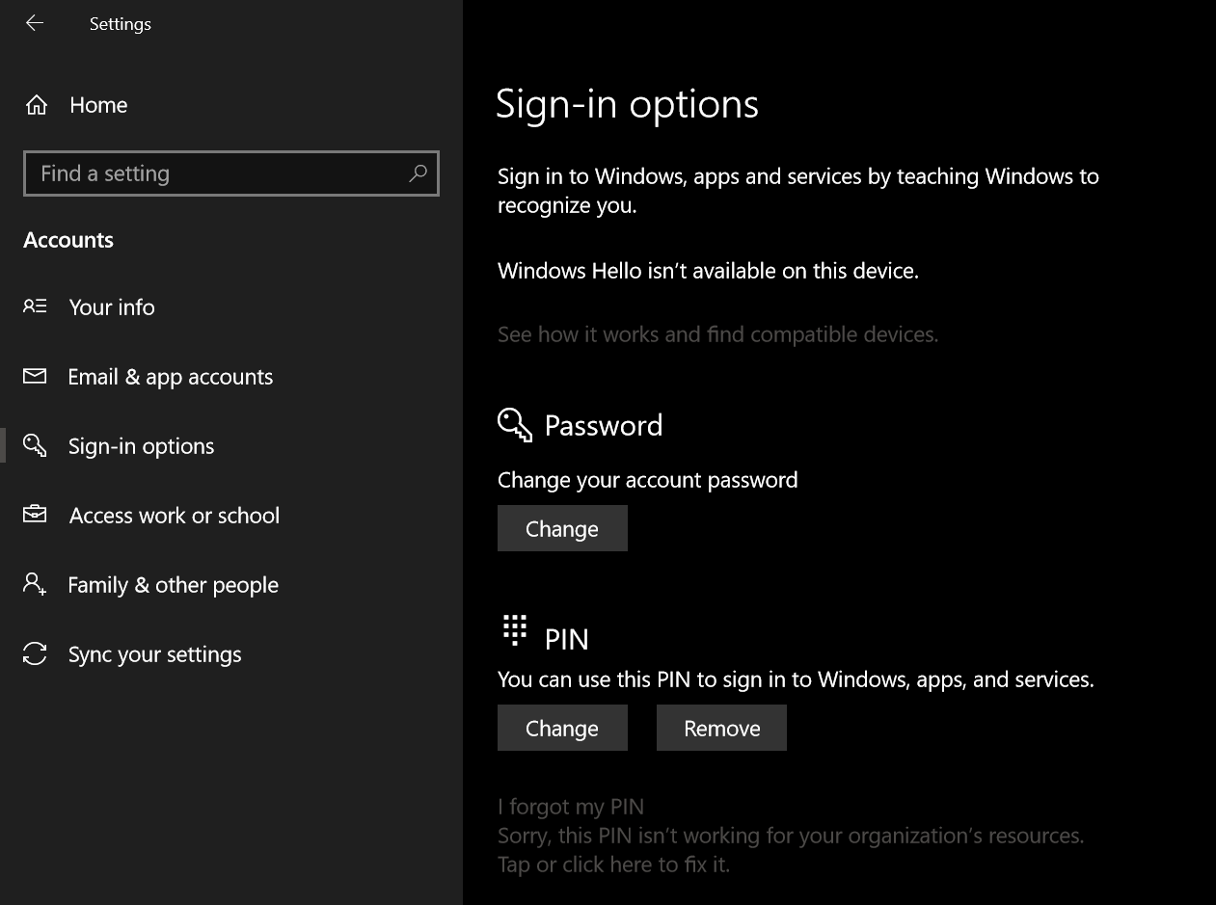Click the Password section heading text
Viewport: 1216px width, 905px height.
tap(604, 425)
